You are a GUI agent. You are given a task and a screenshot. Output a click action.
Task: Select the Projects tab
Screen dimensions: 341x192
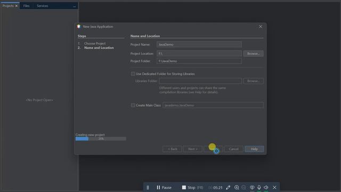click(x=8, y=6)
